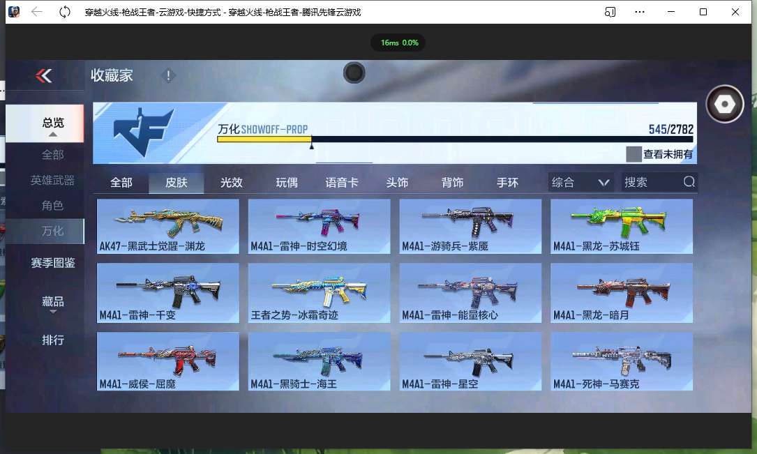The height and width of the screenshot is (454, 757).
Task: Open M4A1-游骑兵-紫魇 skin card
Action: 470,226
